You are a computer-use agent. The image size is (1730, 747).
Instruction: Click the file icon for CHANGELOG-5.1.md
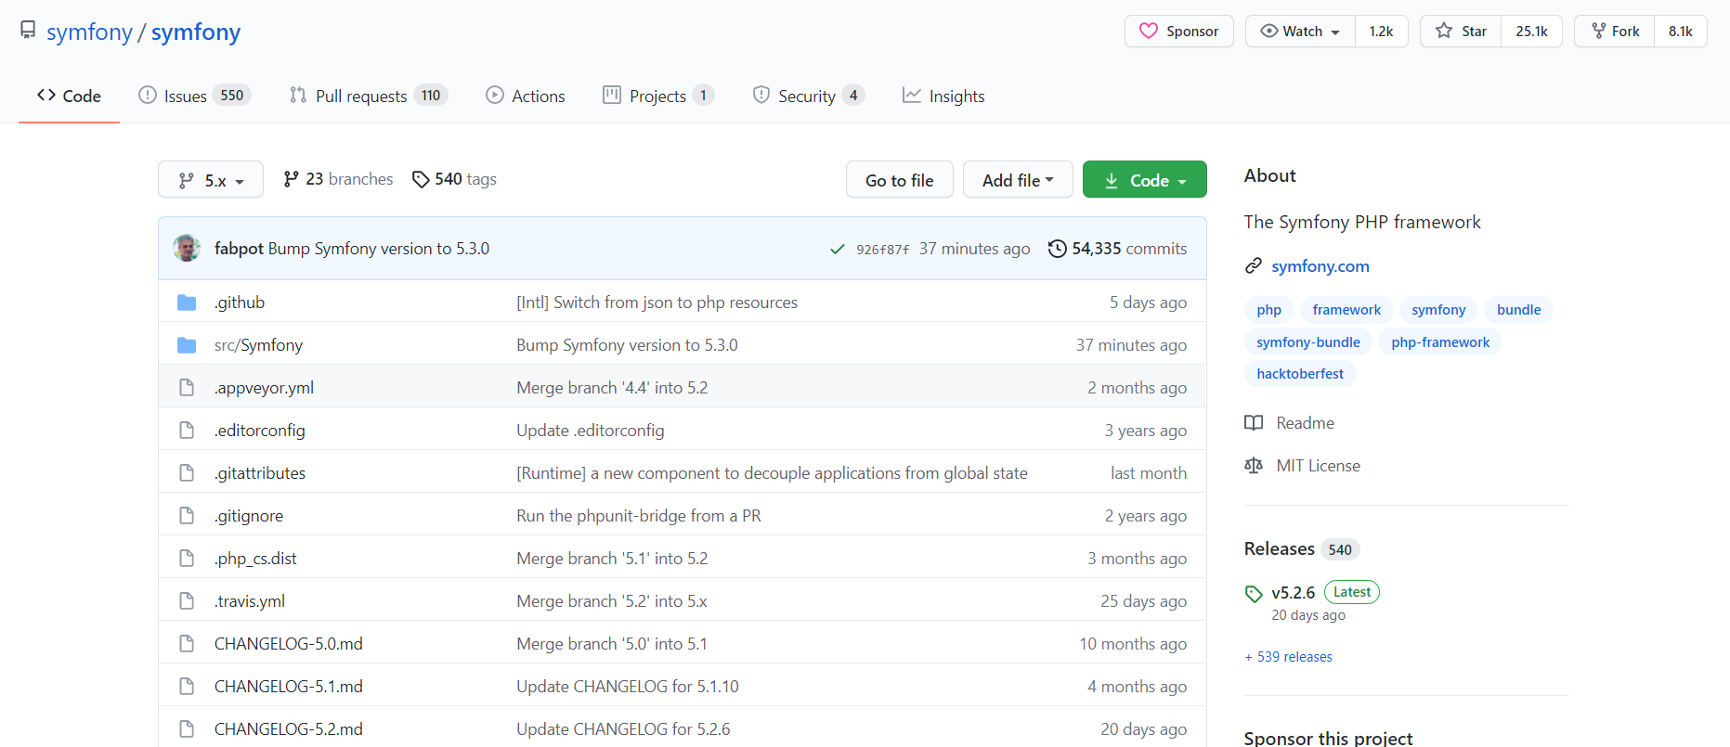(x=187, y=687)
